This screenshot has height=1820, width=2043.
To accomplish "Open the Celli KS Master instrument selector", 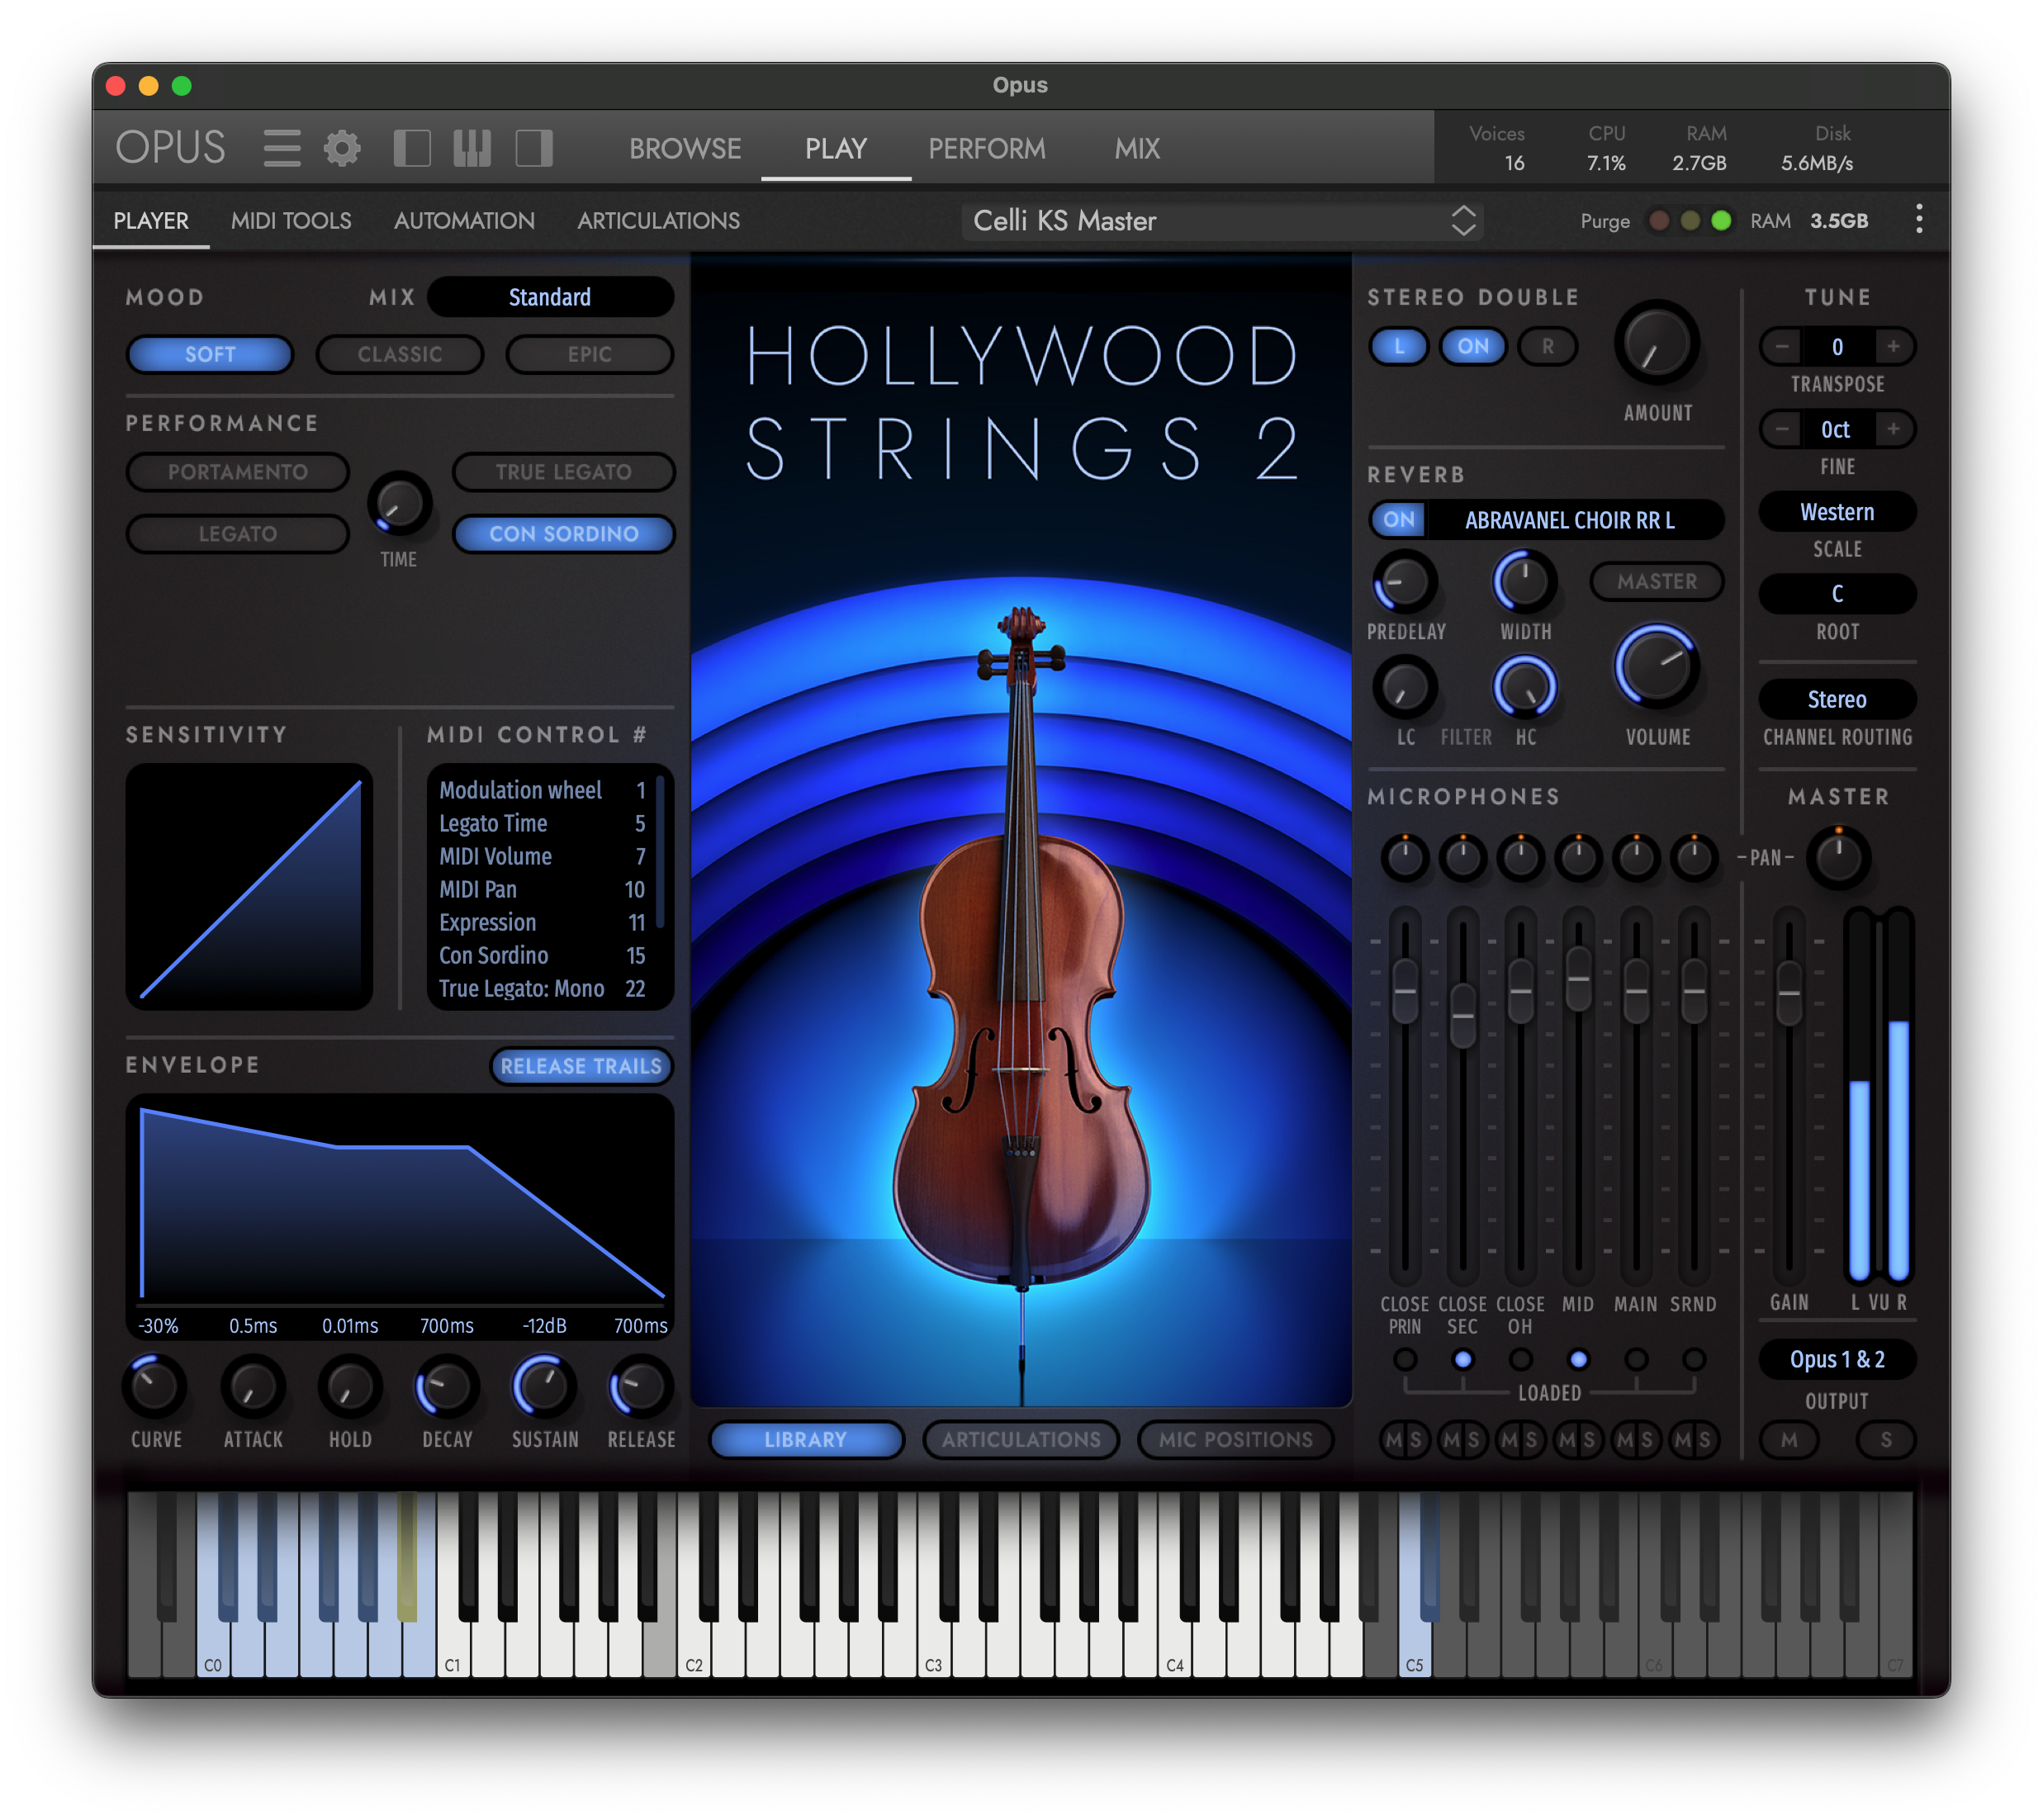I will coord(1222,220).
